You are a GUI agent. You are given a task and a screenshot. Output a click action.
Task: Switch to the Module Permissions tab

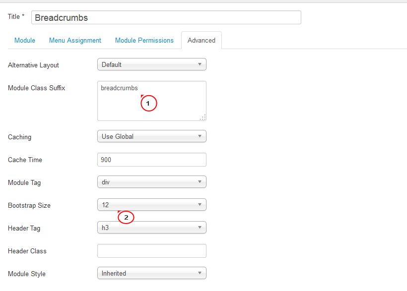[144, 40]
